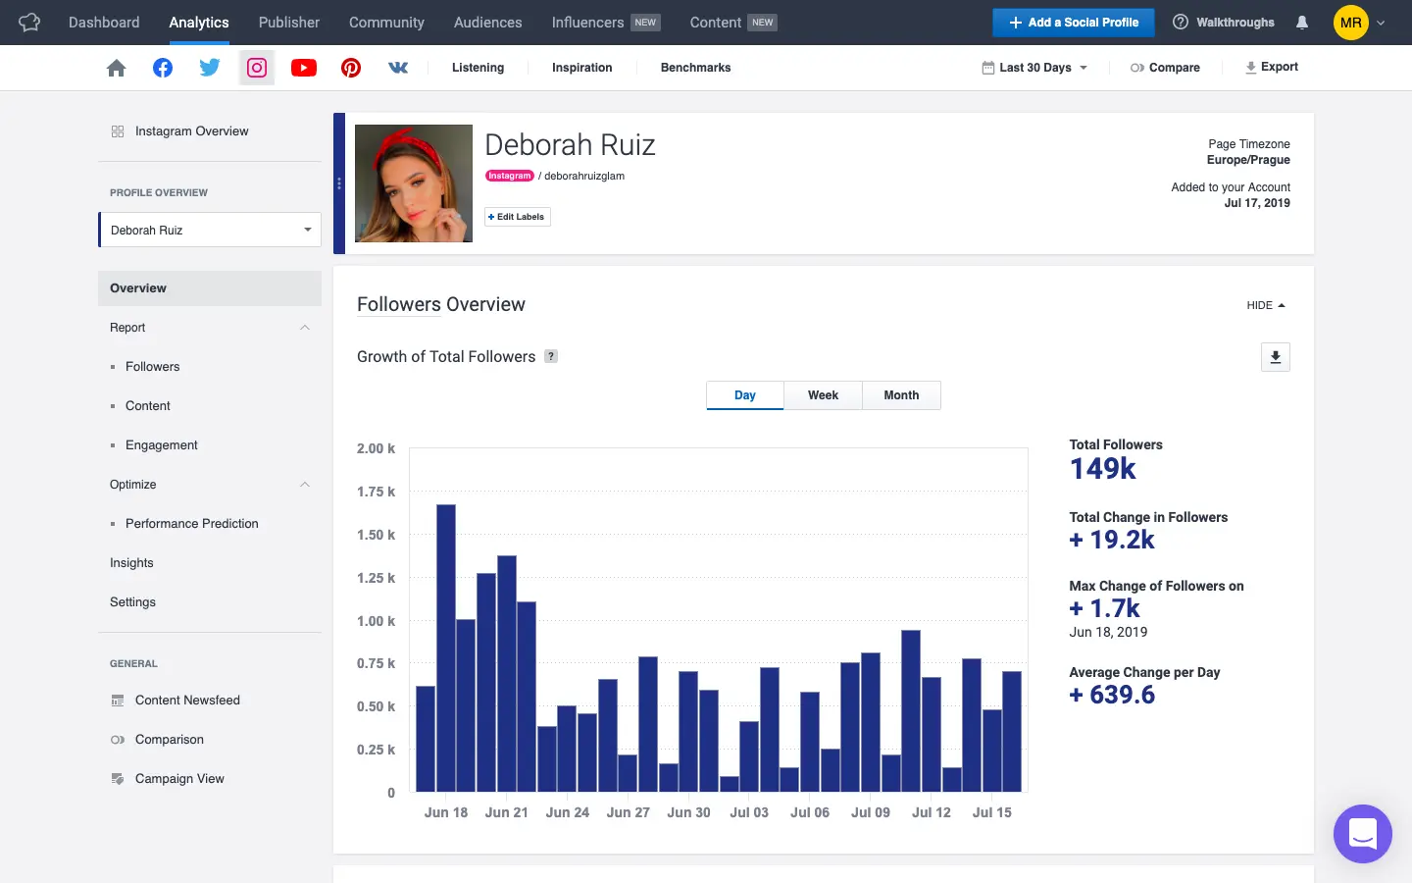Open the Last 30 Days date picker
Viewport: 1412px width, 883px height.
pos(1034,68)
